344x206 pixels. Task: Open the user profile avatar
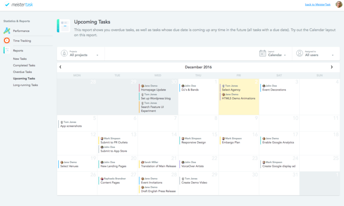click(x=339, y=4)
